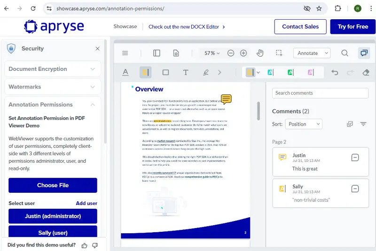Give thumbs down feedback
376x251 pixels.
[x=95, y=245]
